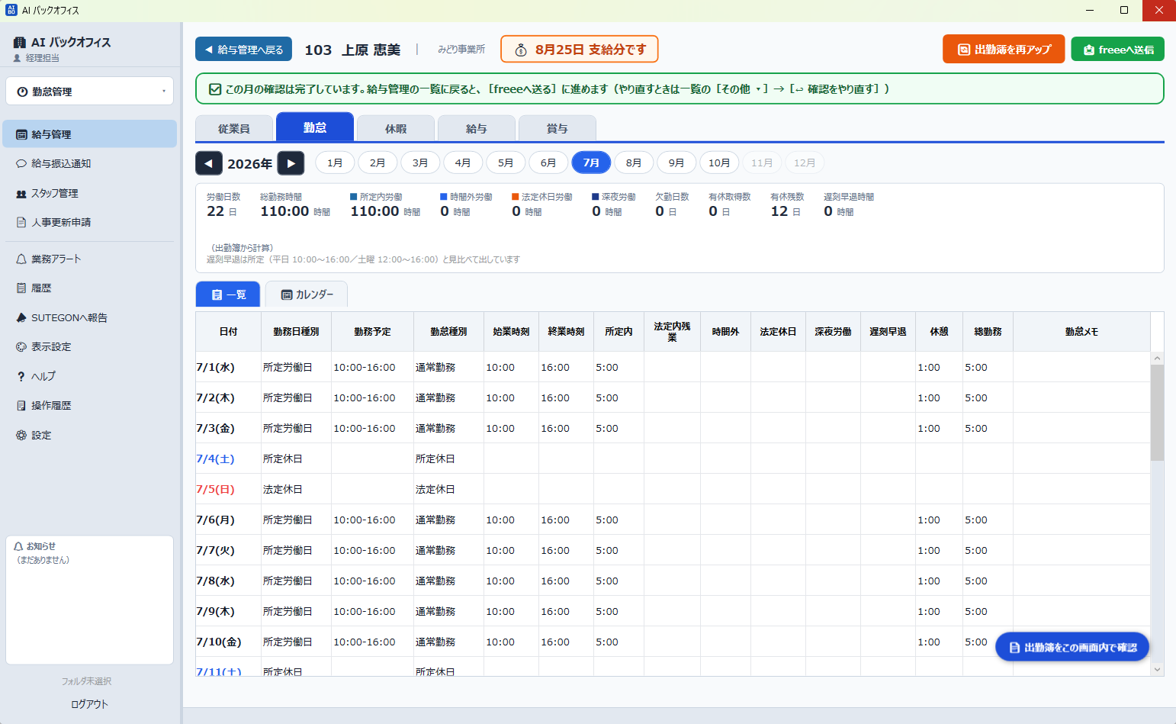Click the AI バックオフィス logo
Viewport: 1176px width, 724px height.
(x=63, y=43)
